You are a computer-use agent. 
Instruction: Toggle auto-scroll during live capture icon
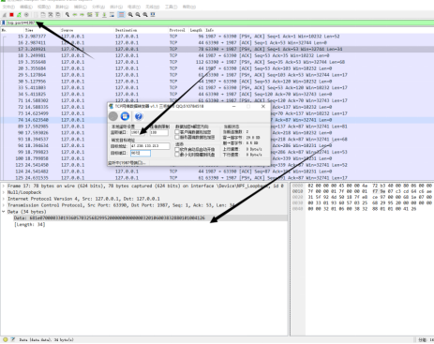click(x=112, y=15)
